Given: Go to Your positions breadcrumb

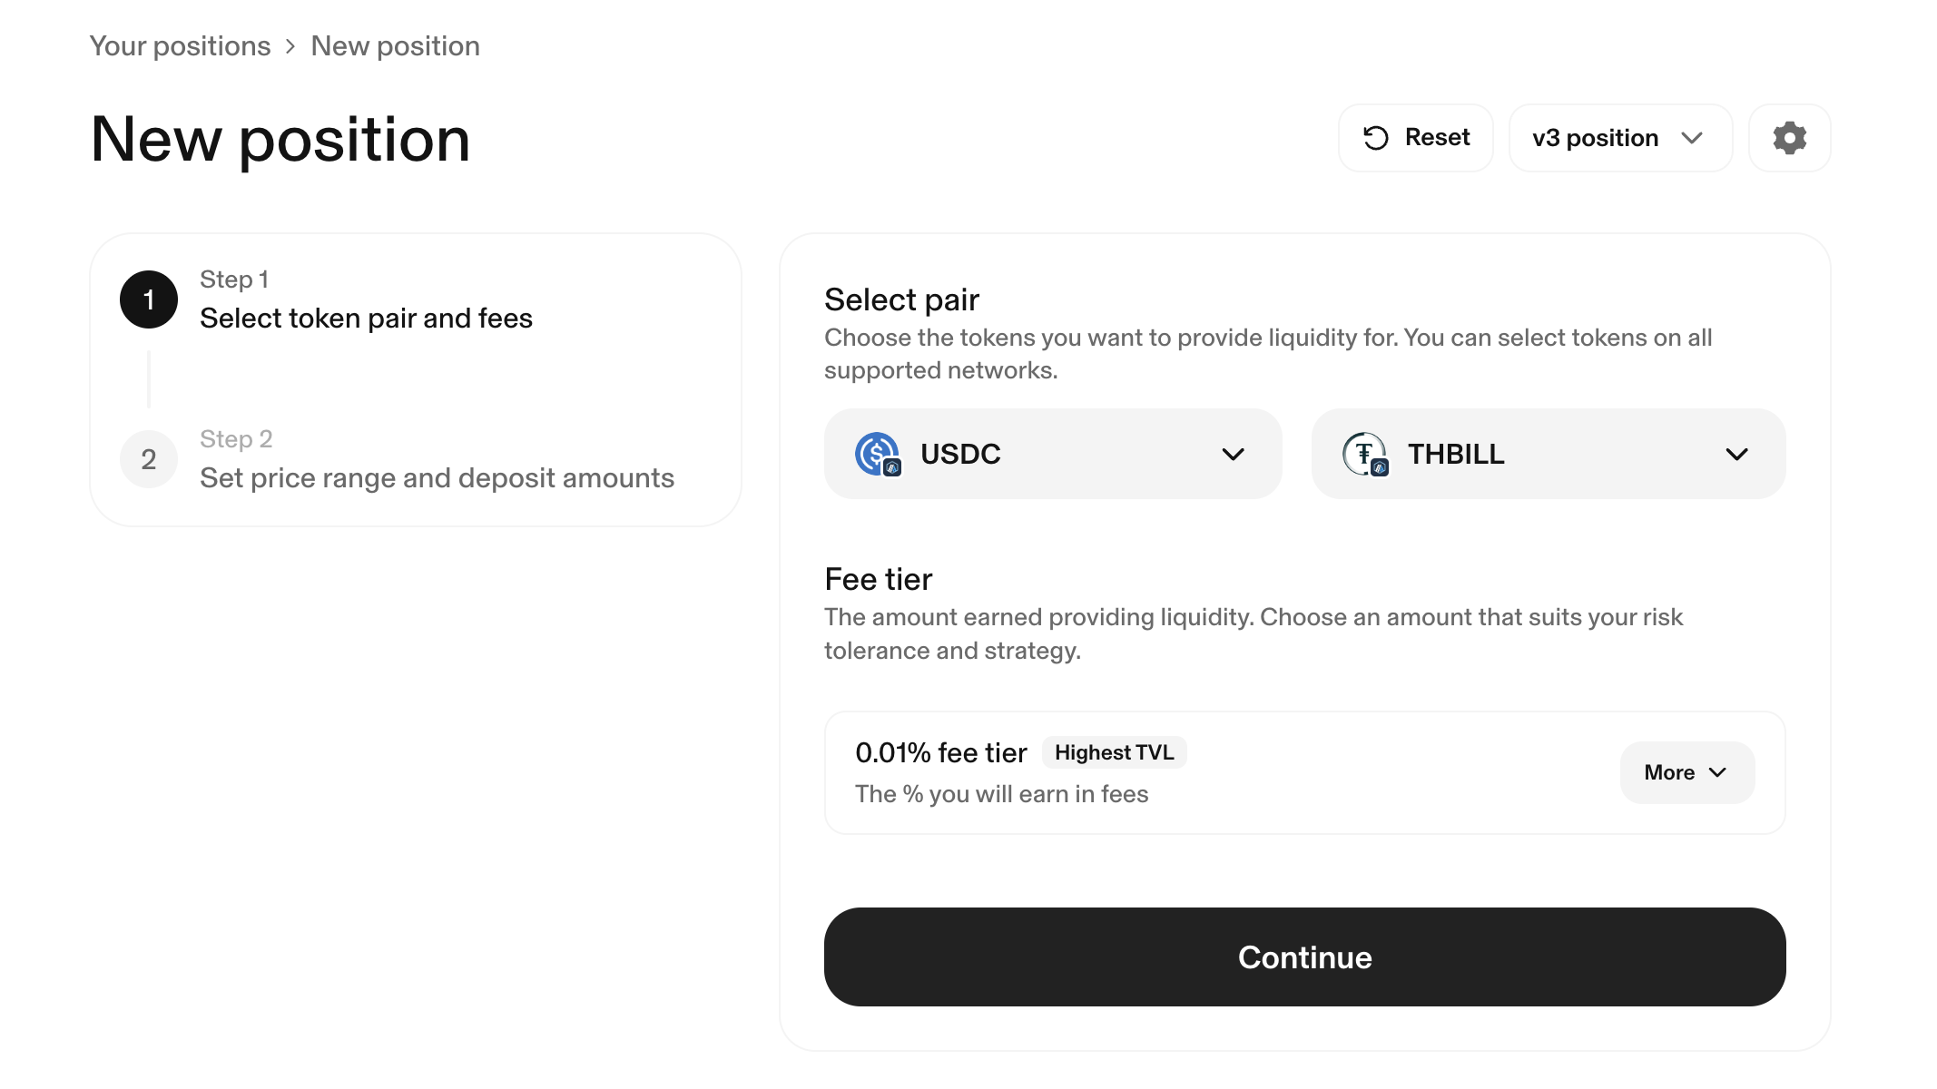Looking at the screenshot, I should click(180, 46).
